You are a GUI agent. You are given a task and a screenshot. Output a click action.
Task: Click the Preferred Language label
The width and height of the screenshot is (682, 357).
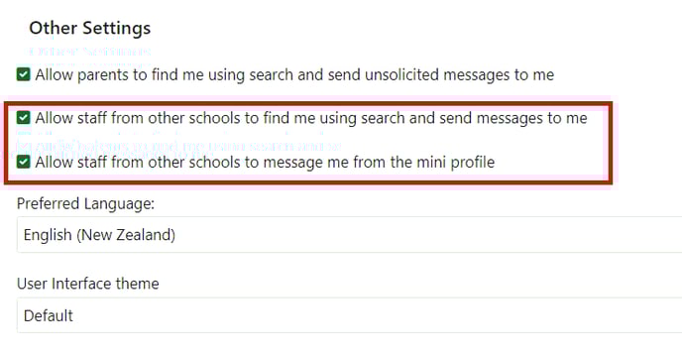pyautogui.click(x=85, y=203)
